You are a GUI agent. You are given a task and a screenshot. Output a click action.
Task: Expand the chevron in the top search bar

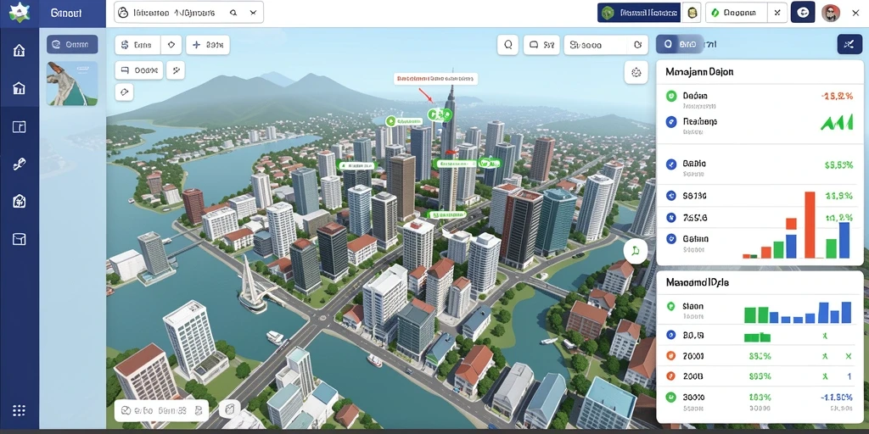(x=253, y=12)
